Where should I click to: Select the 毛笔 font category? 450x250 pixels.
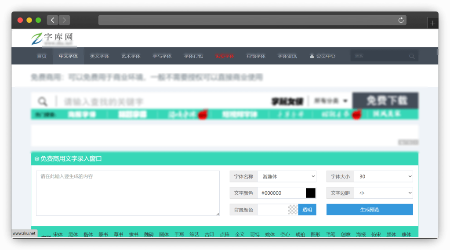[x=330, y=234]
